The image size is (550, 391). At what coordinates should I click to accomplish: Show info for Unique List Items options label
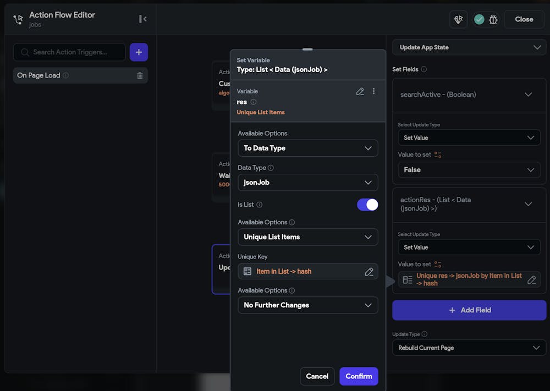click(292, 222)
